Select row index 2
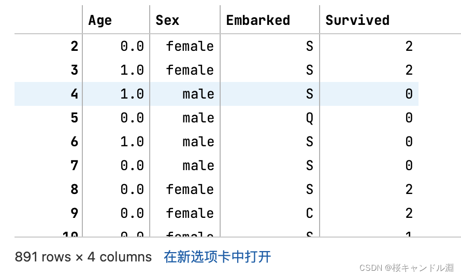Image resolution: width=461 pixels, height=277 pixels. [74, 46]
